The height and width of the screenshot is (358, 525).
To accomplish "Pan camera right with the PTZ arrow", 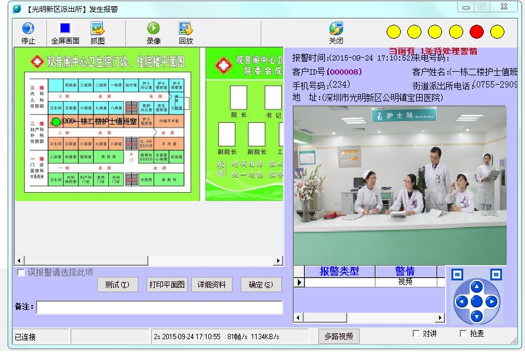I will 491,302.
